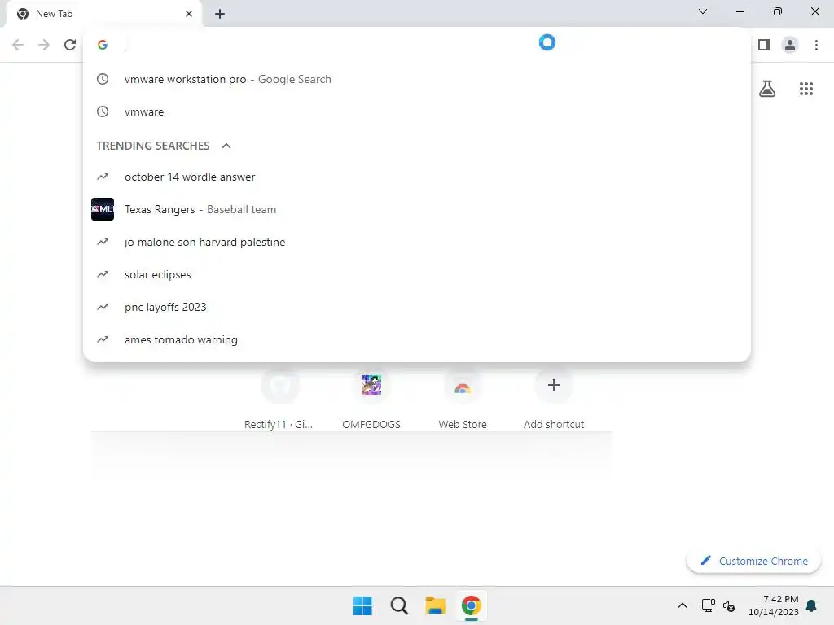
Task: Open the Windows Start menu
Action: [362, 605]
